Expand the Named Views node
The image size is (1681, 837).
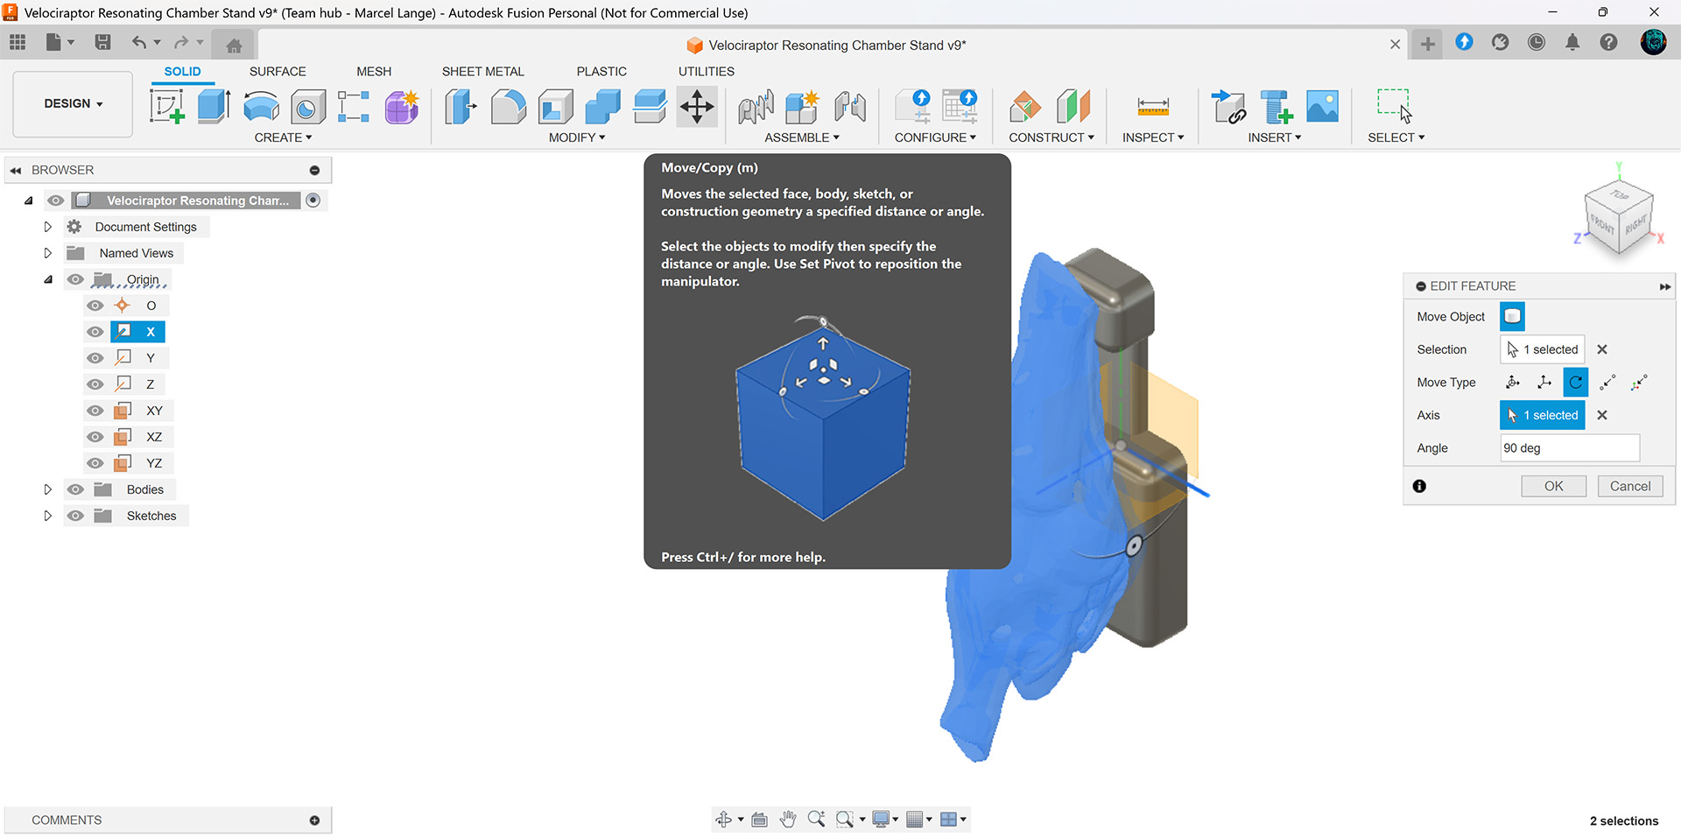tap(48, 253)
